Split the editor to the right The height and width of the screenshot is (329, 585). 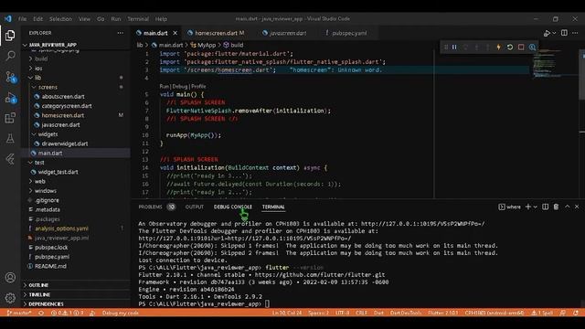tap(564, 33)
